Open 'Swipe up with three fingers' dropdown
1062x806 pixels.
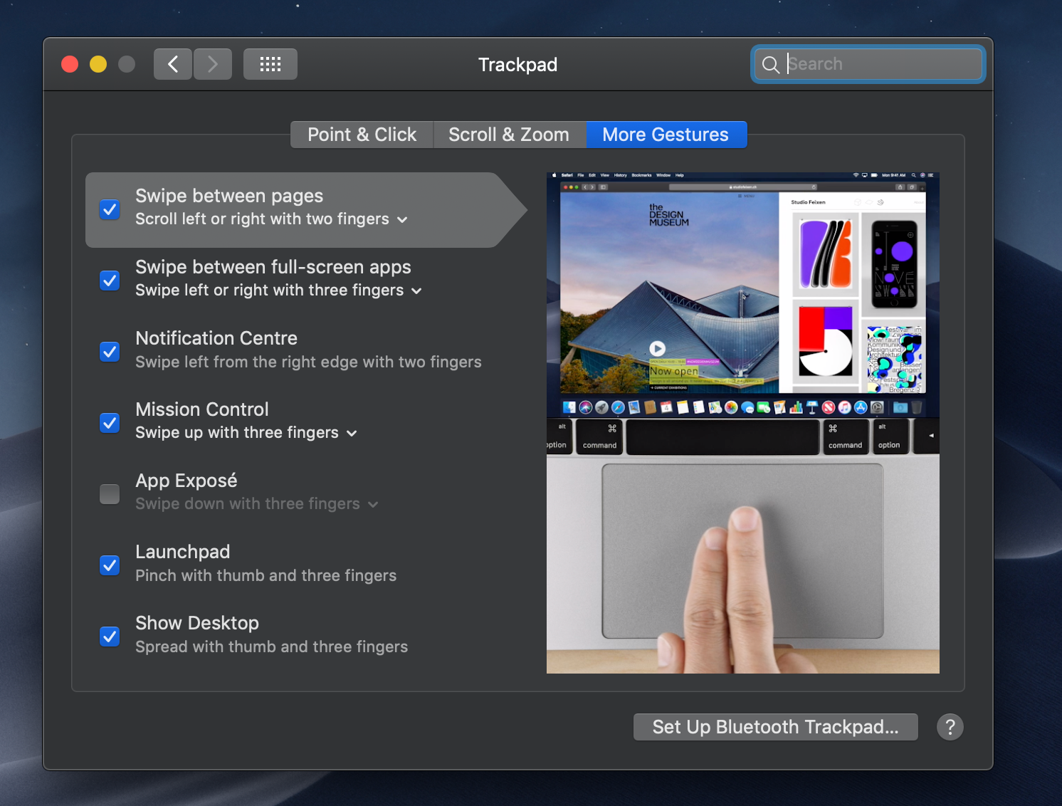pyautogui.click(x=246, y=433)
